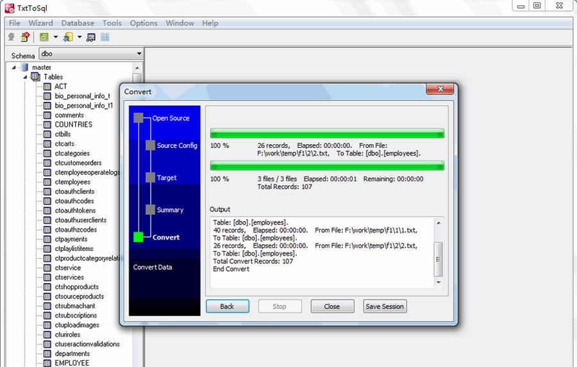This screenshot has height=367, width=577.
Task: Click the Output box scrollbar thumb
Action: coord(439,259)
